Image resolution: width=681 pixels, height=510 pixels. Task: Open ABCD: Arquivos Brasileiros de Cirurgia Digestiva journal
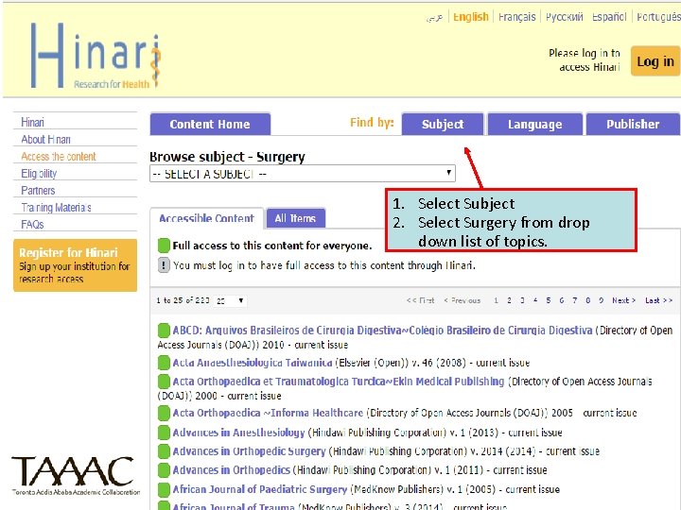[383, 331]
